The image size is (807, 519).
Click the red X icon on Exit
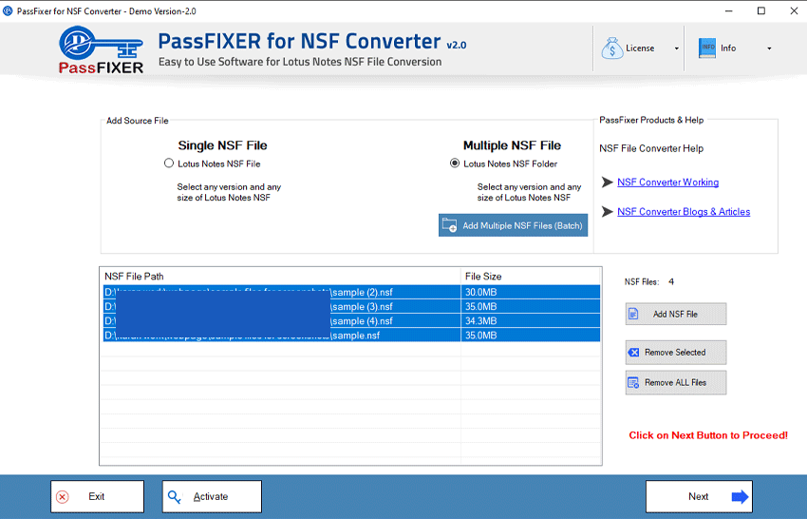coord(63,497)
